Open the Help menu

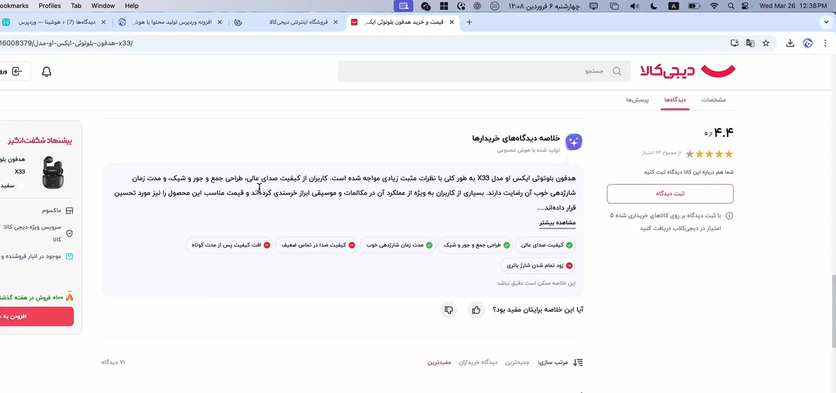132,6
